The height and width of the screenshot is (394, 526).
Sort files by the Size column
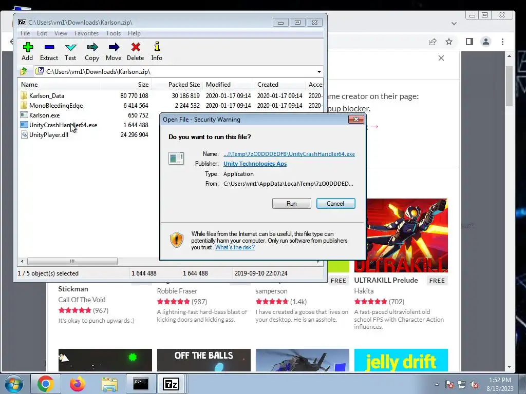125,85
